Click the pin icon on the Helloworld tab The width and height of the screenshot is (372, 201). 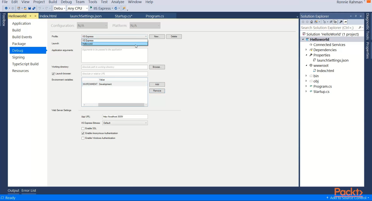(30, 16)
